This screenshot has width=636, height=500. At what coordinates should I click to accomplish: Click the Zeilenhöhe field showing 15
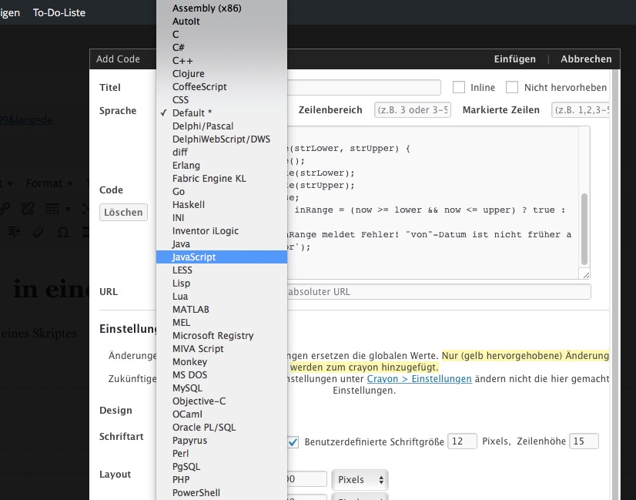pos(584,441)
